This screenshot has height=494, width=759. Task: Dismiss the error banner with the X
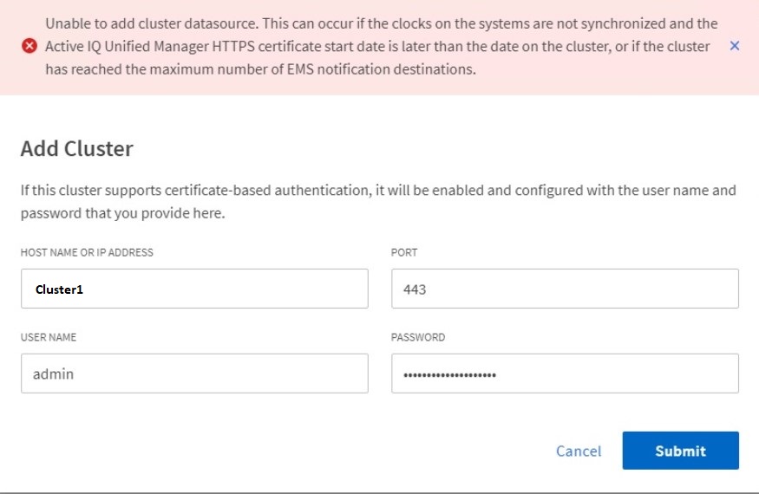point(735,46)
